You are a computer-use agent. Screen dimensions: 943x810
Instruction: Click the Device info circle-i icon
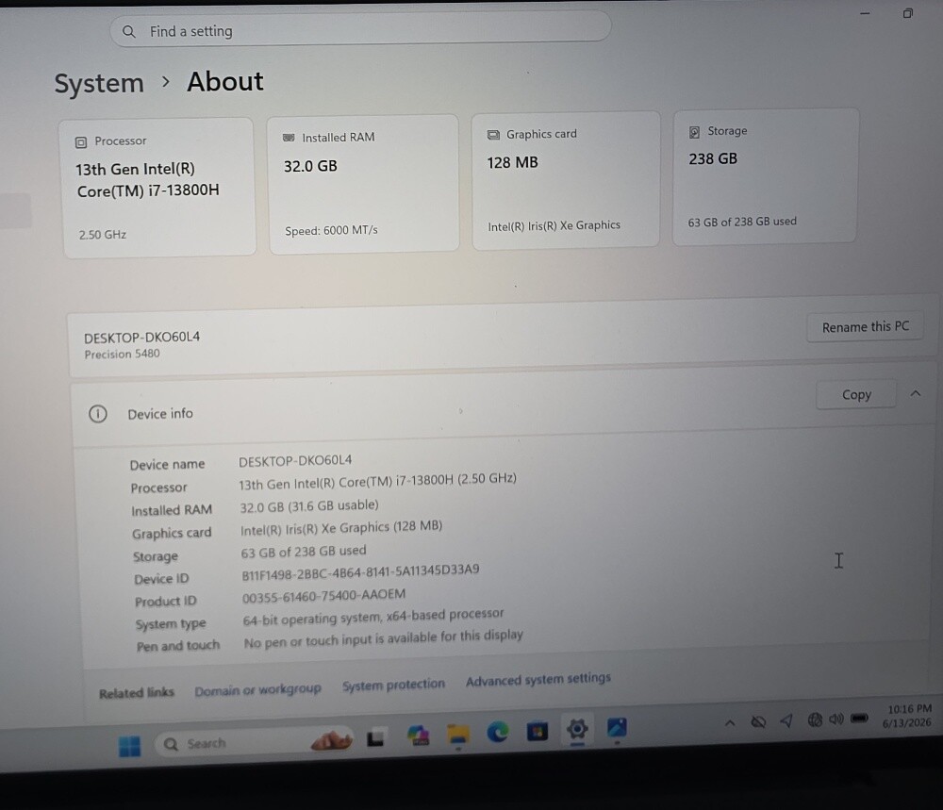click(98, 414)
